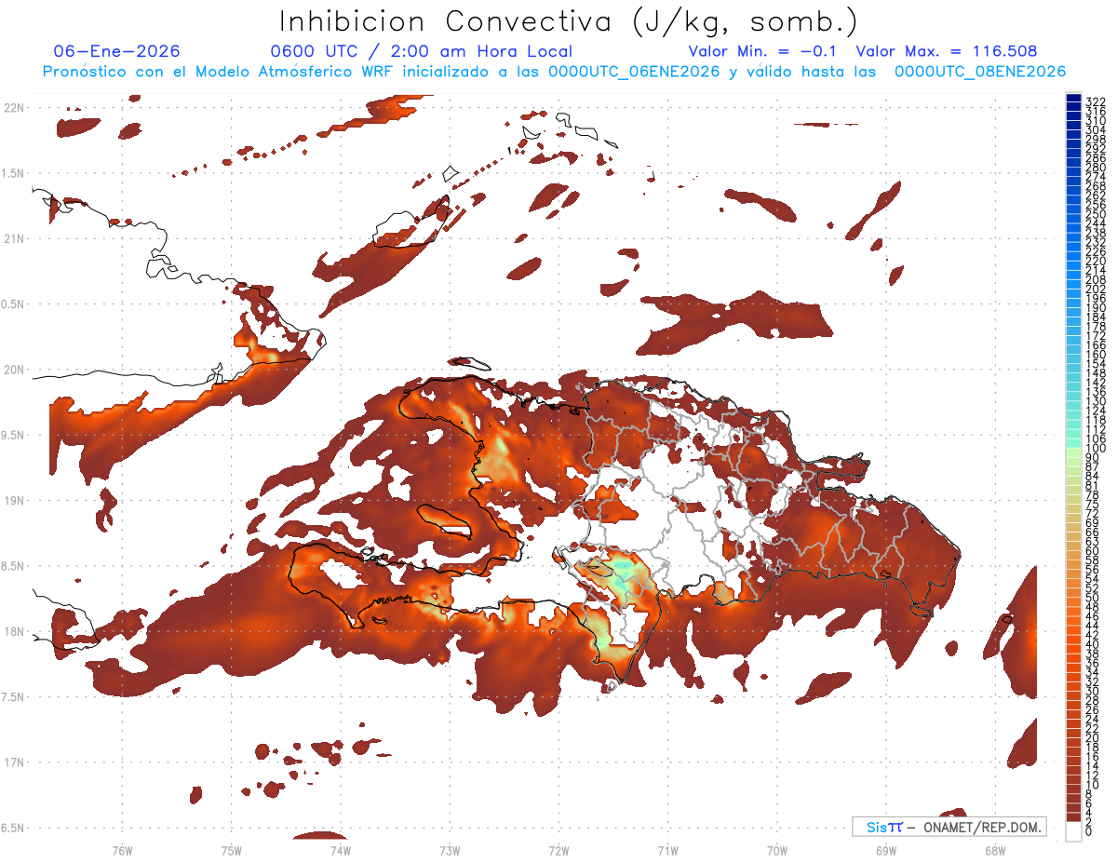Click the map title 'Inhibicion Convectiva (J/kg, somb.)'

569,20
